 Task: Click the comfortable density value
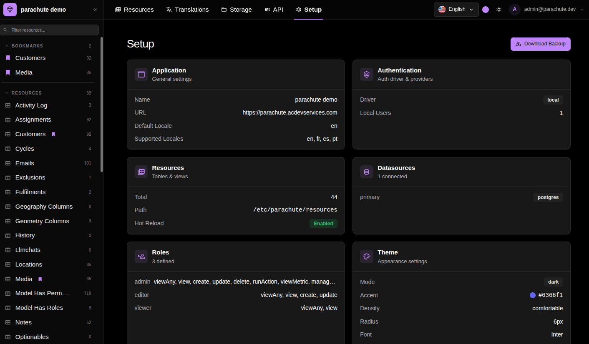548,308
